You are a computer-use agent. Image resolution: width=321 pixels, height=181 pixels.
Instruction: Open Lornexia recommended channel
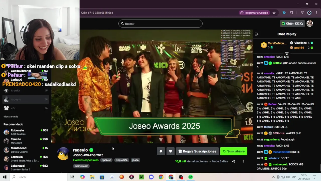(x=26, y=159)
